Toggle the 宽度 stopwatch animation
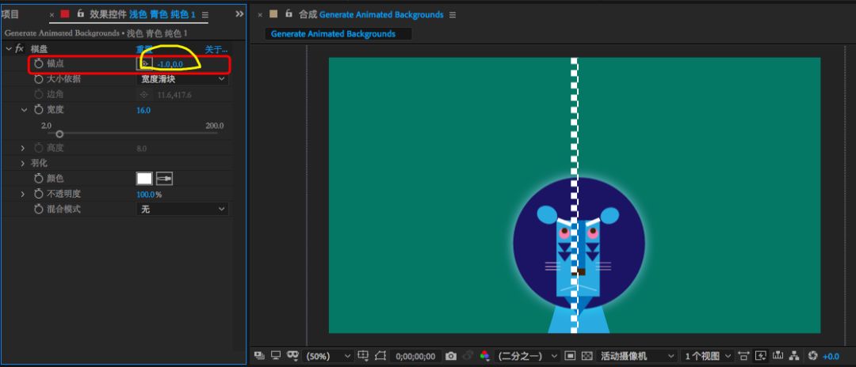The image size is (856, 367). [x=39, y=110]
